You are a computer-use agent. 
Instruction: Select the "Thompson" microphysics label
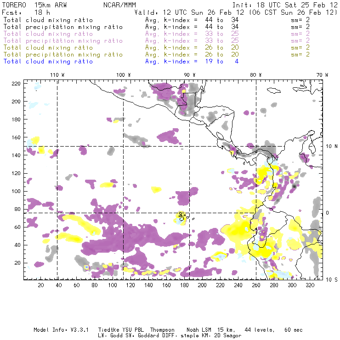(x=162, y=330)
